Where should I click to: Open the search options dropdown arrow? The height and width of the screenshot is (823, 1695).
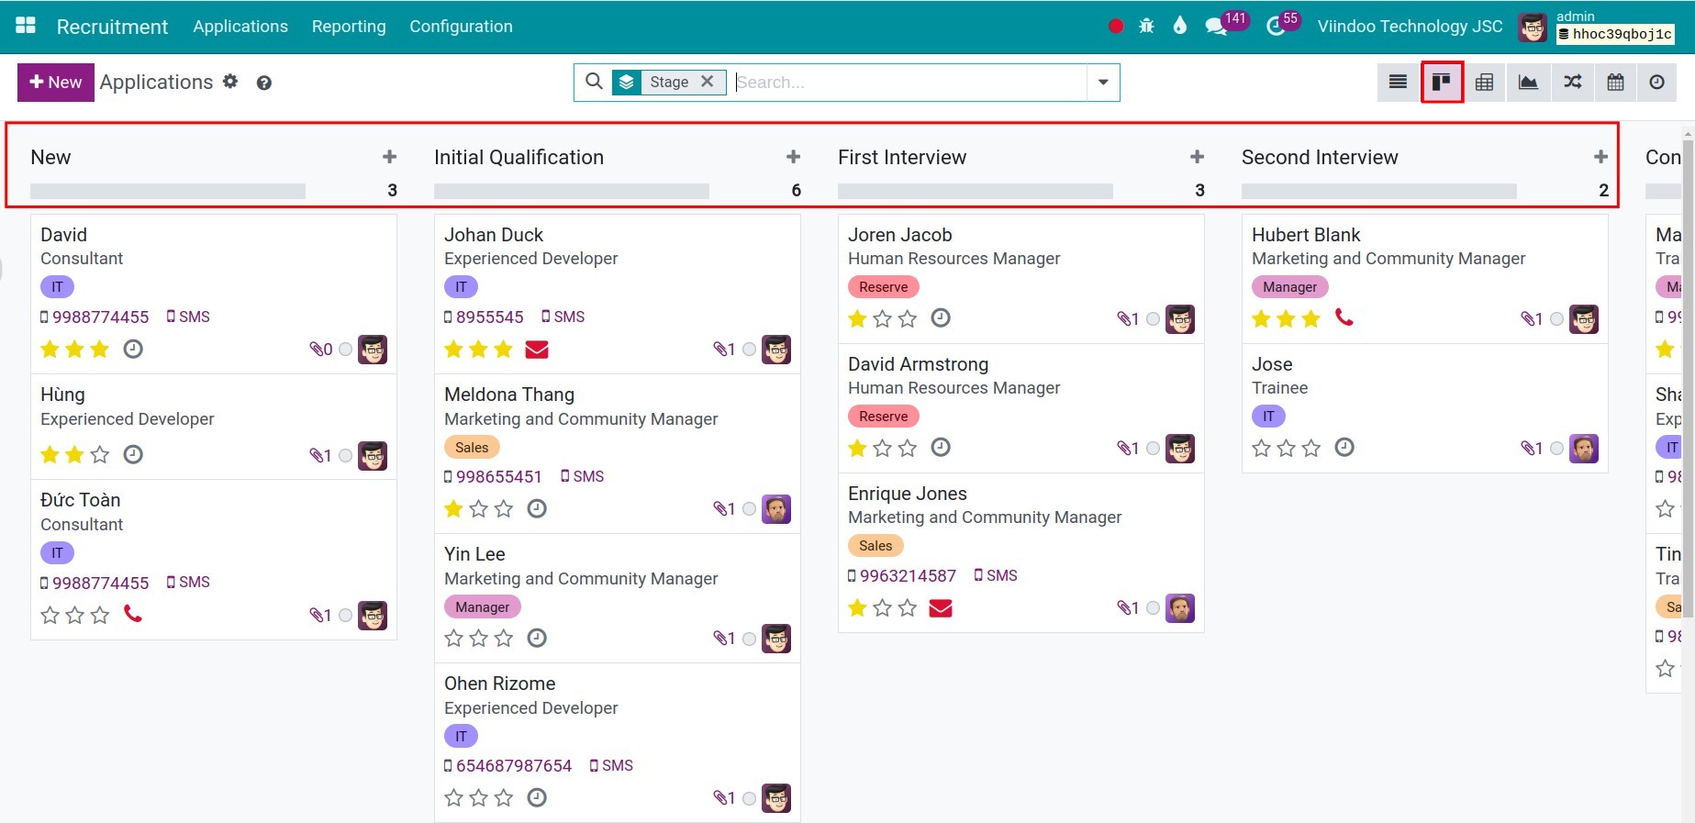[1103, 83]
